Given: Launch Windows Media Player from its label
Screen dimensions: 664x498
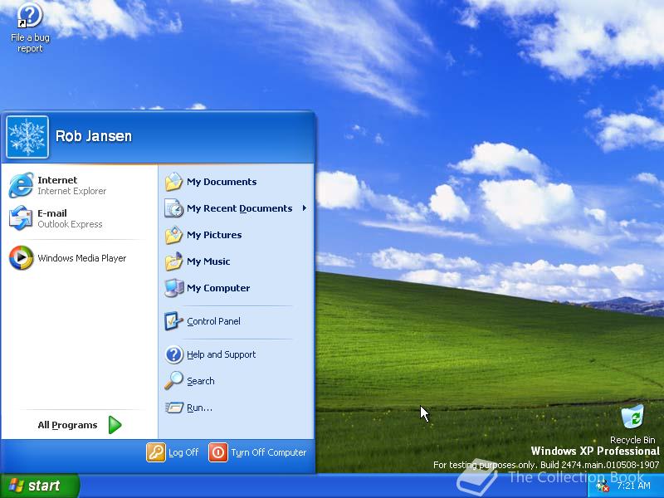Looking at the screenshot, I should click(x=81, y=258).
